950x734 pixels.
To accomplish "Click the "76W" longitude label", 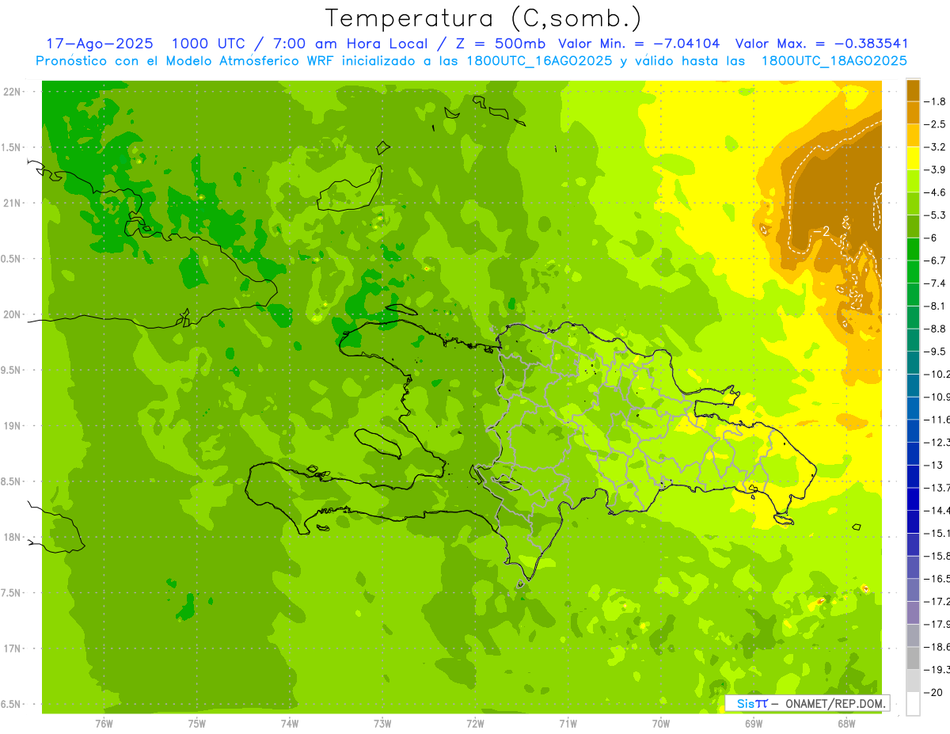I will click(x=104, y=724).
